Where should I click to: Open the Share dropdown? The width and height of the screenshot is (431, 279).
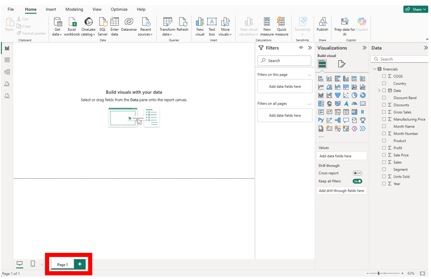point(415,9)
